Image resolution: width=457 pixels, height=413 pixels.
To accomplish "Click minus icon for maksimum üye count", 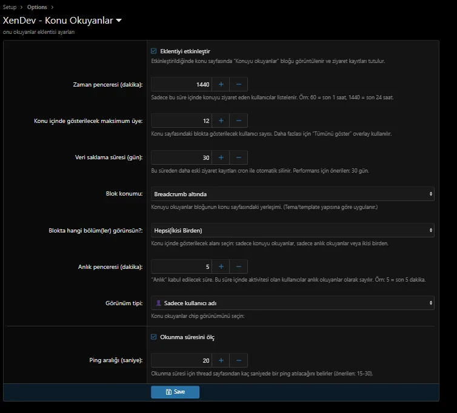I will [239, 121].
